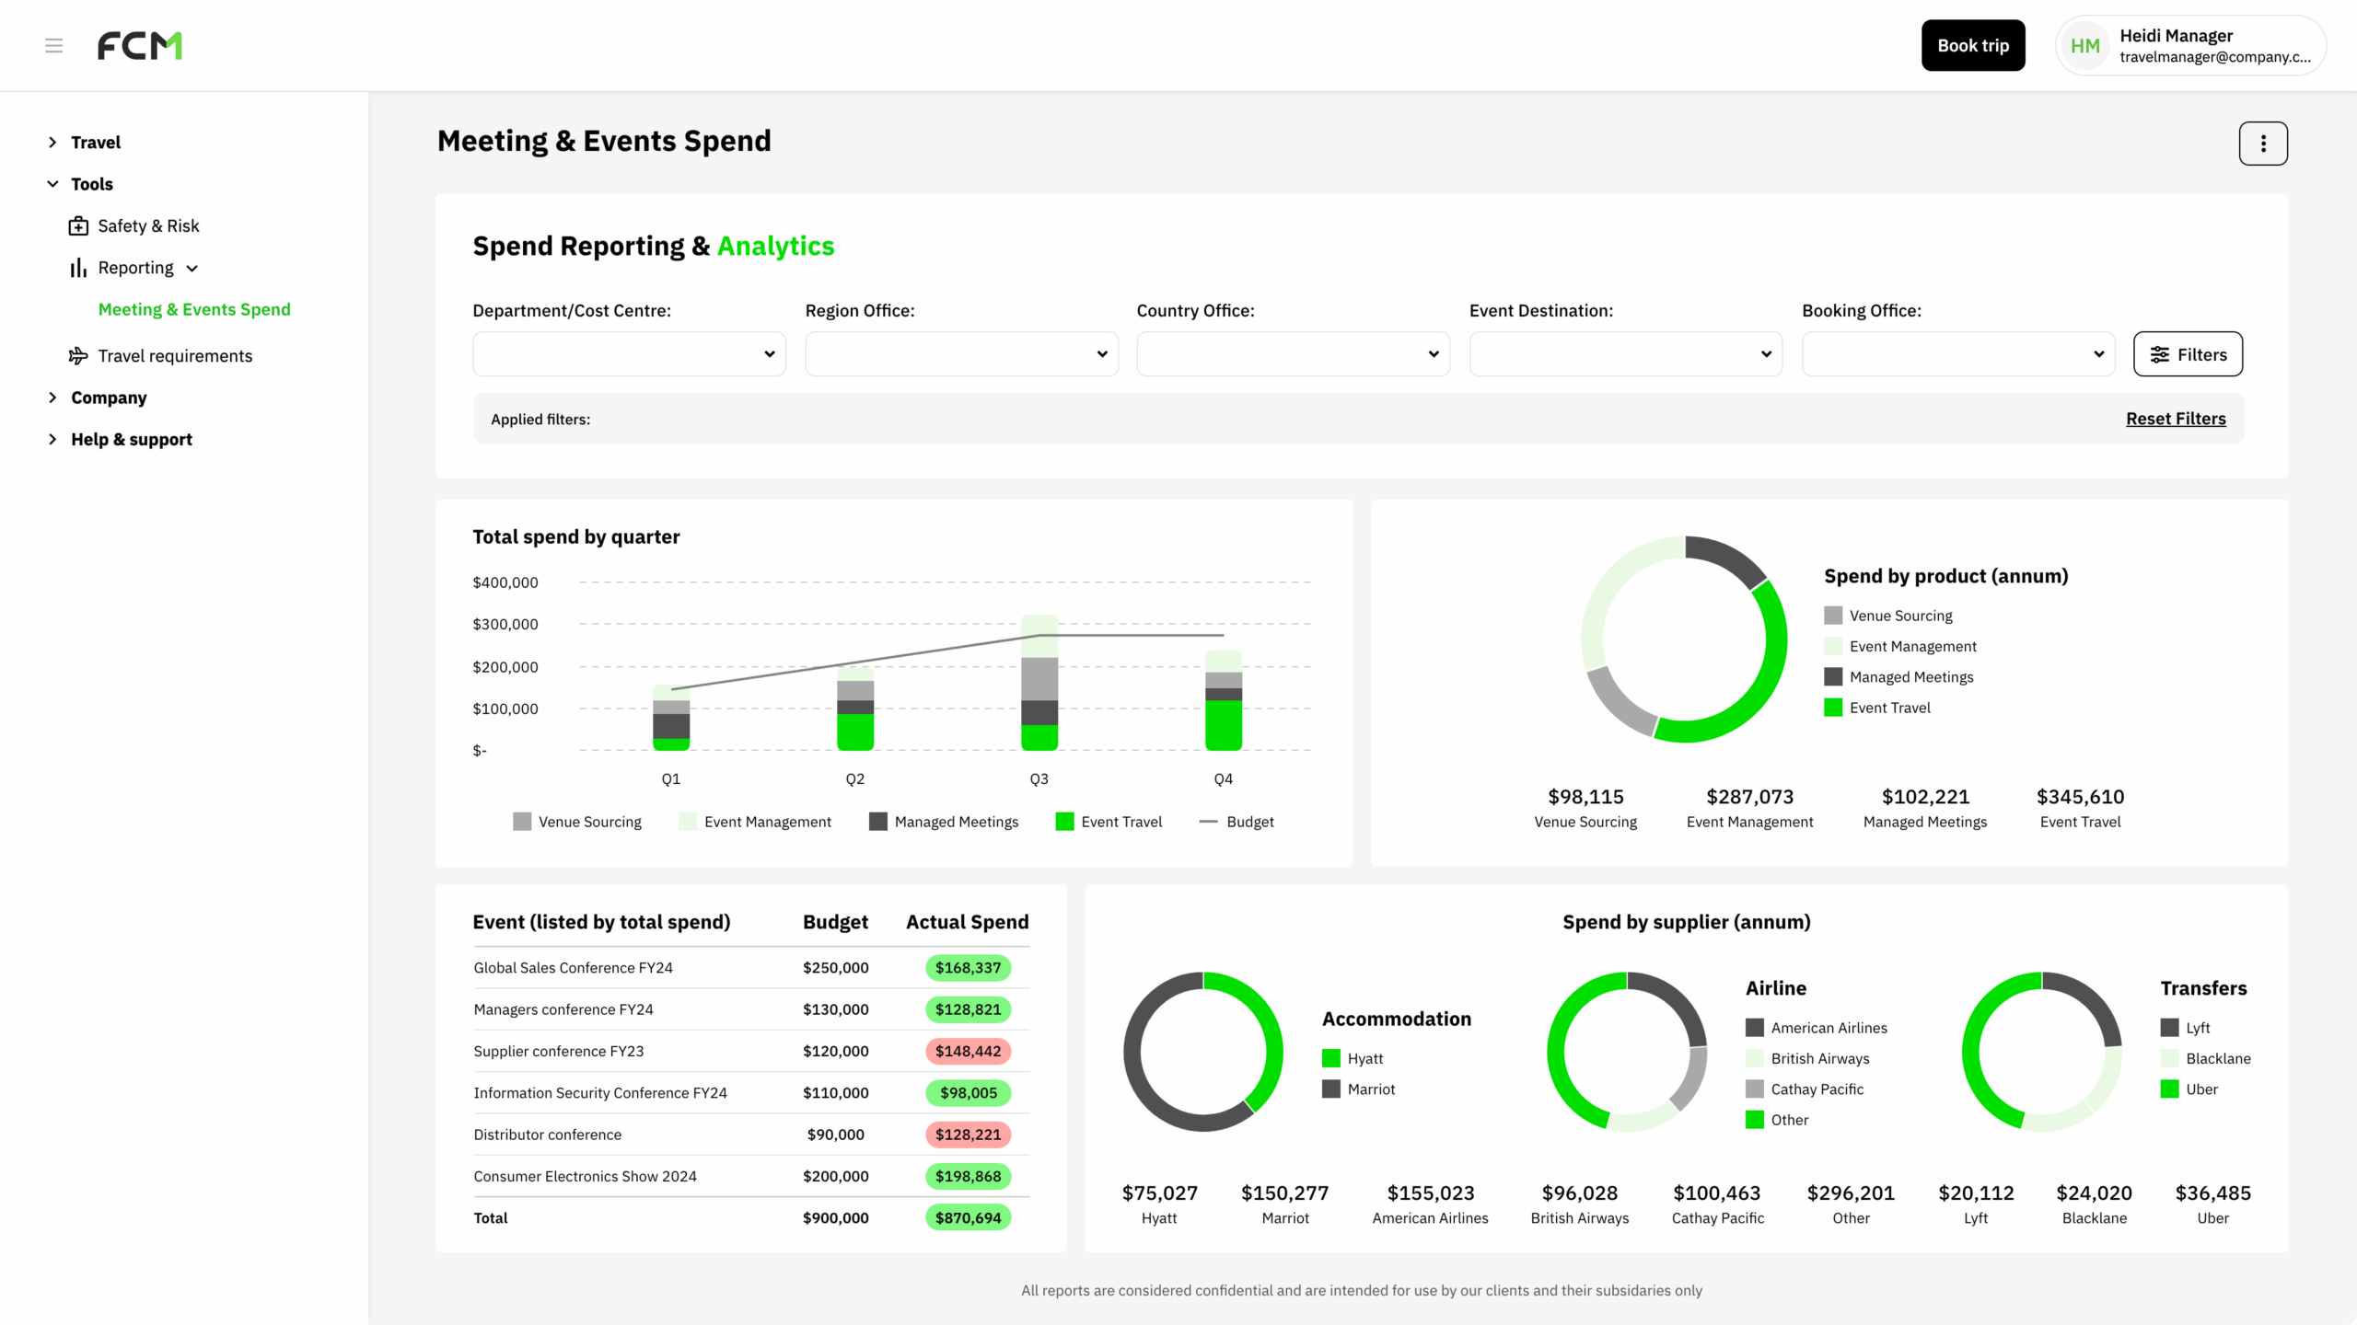
Task: Expand the Company section
Action: 52,397
